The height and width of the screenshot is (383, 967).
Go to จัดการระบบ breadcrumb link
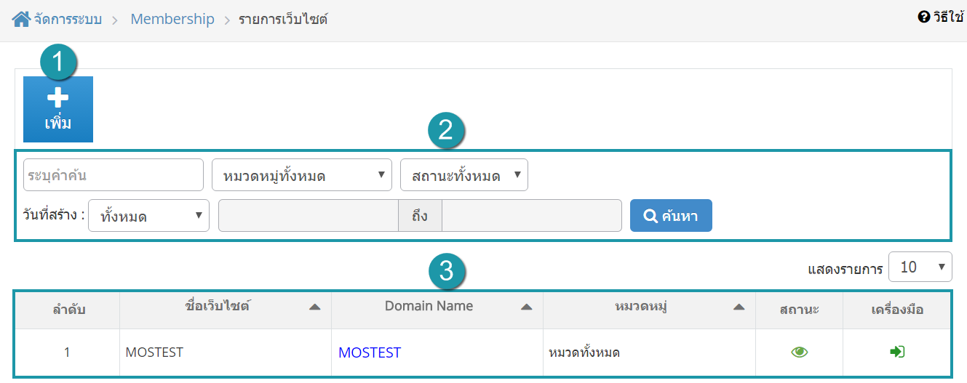point(68,19)
